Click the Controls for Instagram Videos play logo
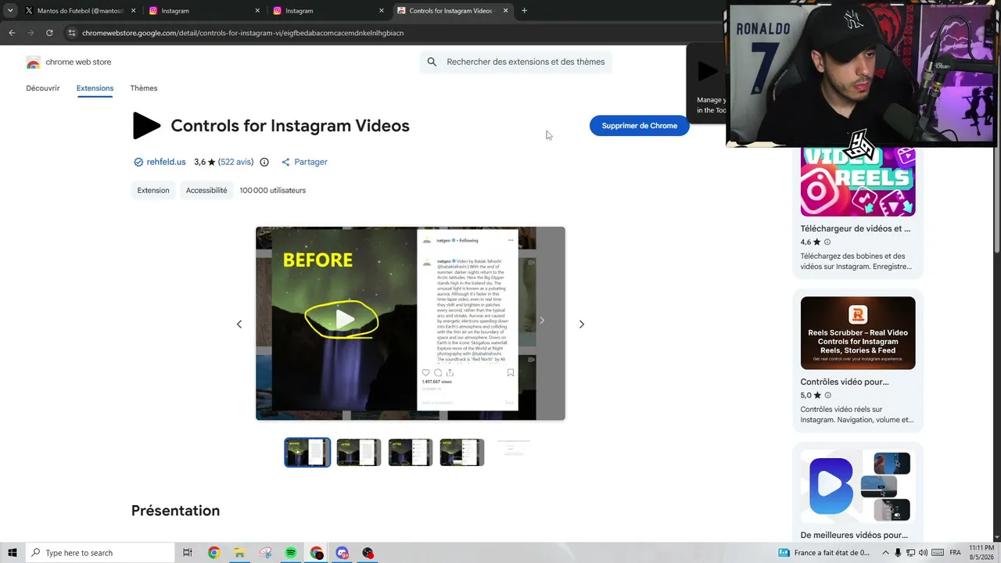Image resolution: width=1001 pixels, height=563 pixels. tap(146, 126)
